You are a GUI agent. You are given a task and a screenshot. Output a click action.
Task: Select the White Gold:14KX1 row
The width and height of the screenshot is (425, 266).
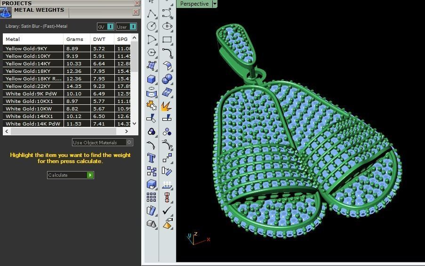point(67,116)
